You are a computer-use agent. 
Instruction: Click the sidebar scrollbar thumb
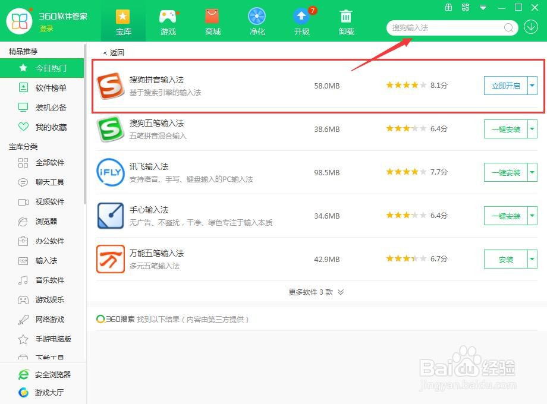85,124
